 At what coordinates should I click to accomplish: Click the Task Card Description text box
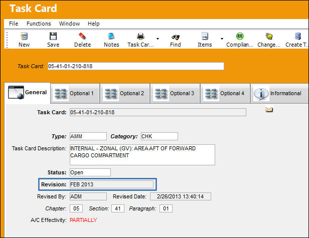point(142,155)
